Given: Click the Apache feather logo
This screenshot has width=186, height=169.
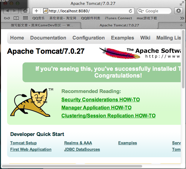Looking at the screenshot, I should click(120, 53).
